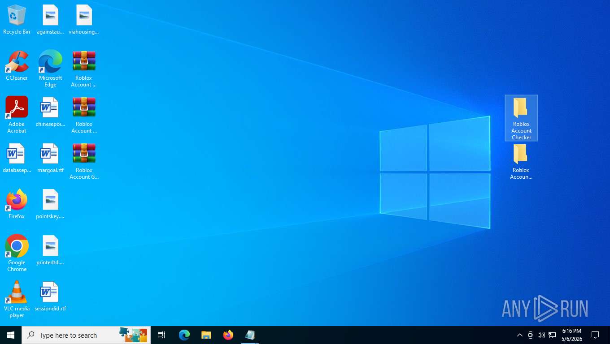The image size is (610, 344).
Task: Select the pointskey... image file icon
Action: [50, 204]
